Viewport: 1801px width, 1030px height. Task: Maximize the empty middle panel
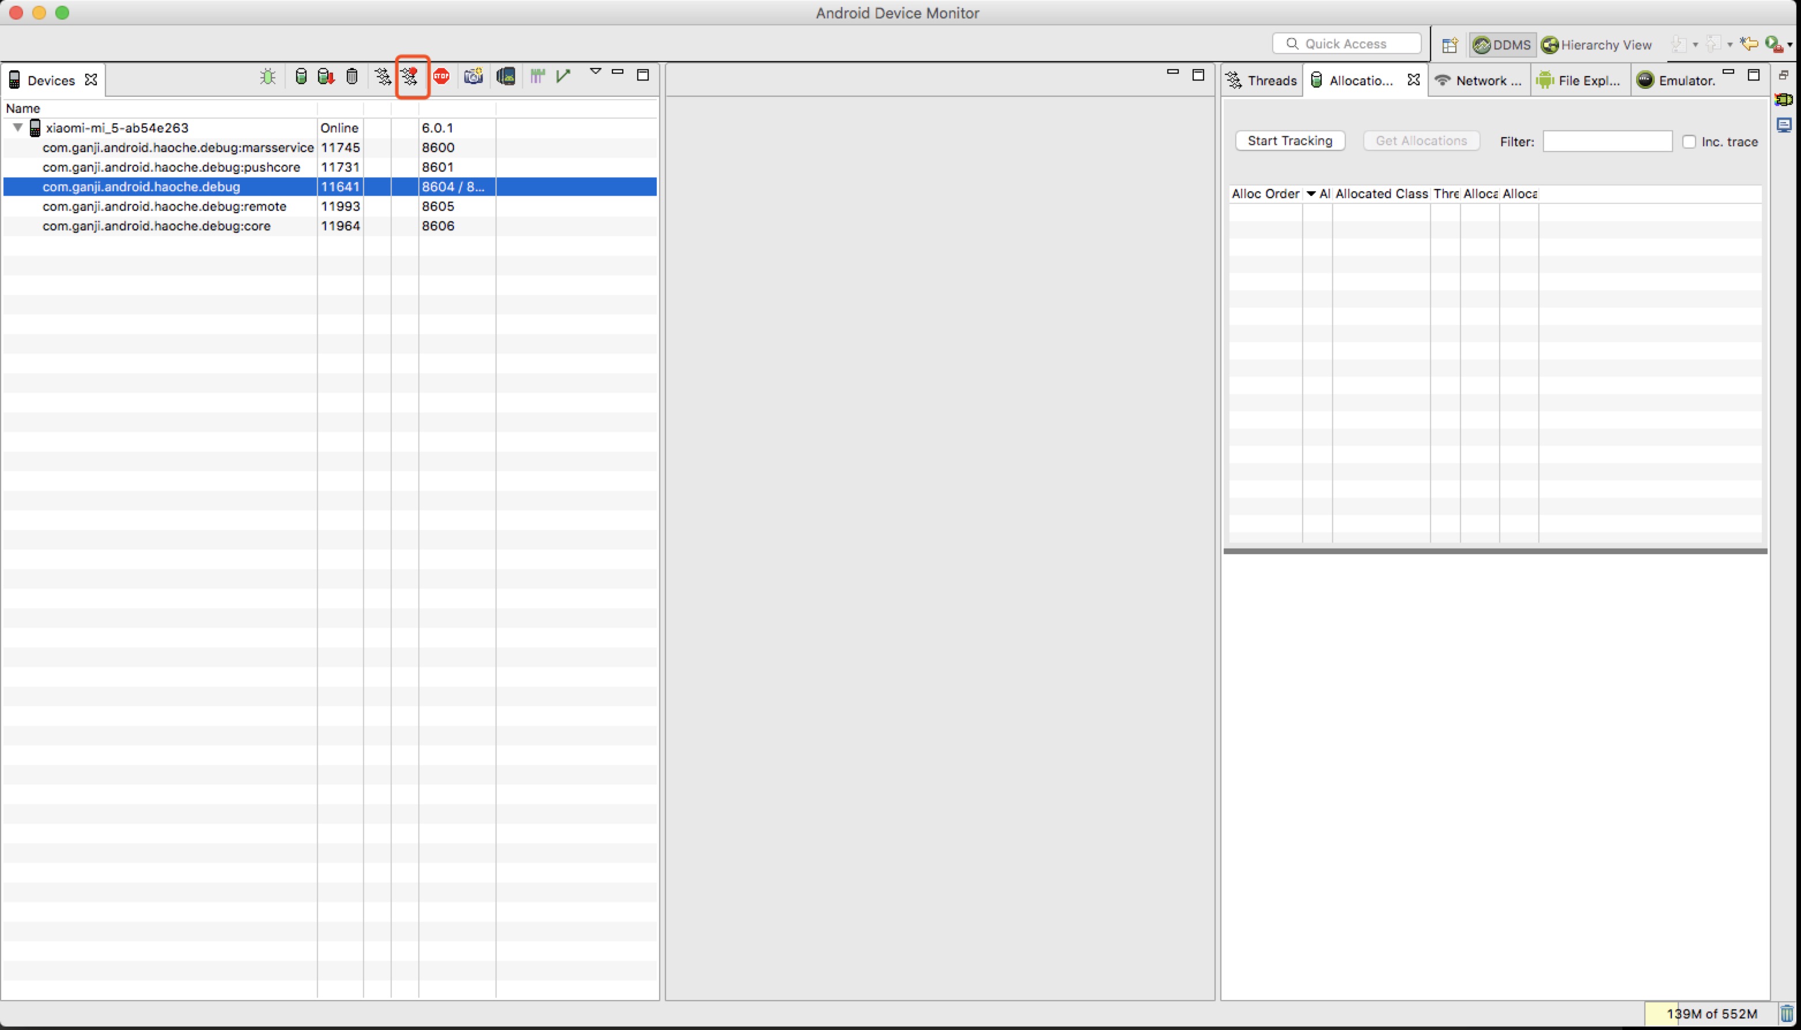pos(1198,75)
